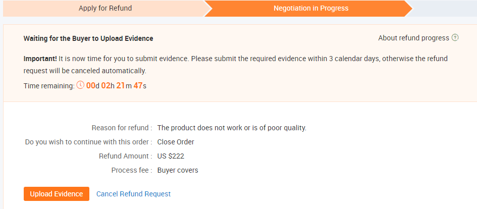Click the clock icon beside Time remaining
The width and height of the screenshot is (477, 209).
click(x=80, y=86)
